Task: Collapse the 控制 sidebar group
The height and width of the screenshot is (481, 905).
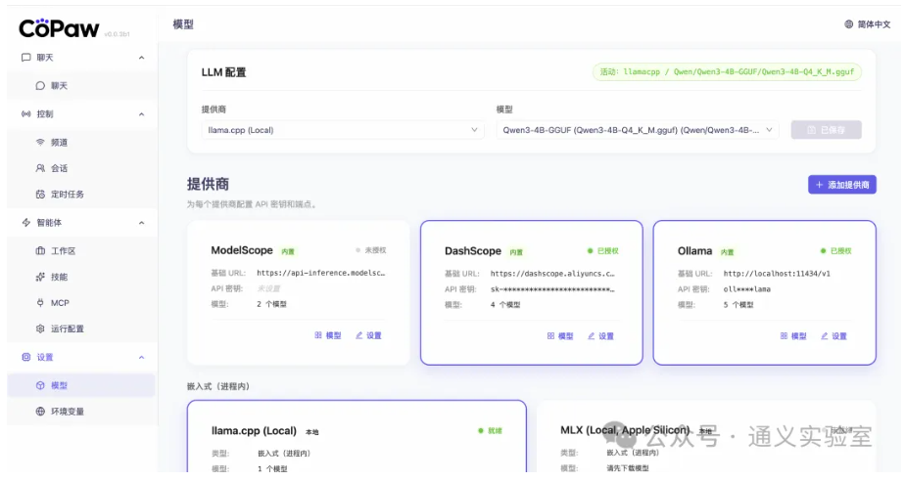Action: click(x=141, y=114)
